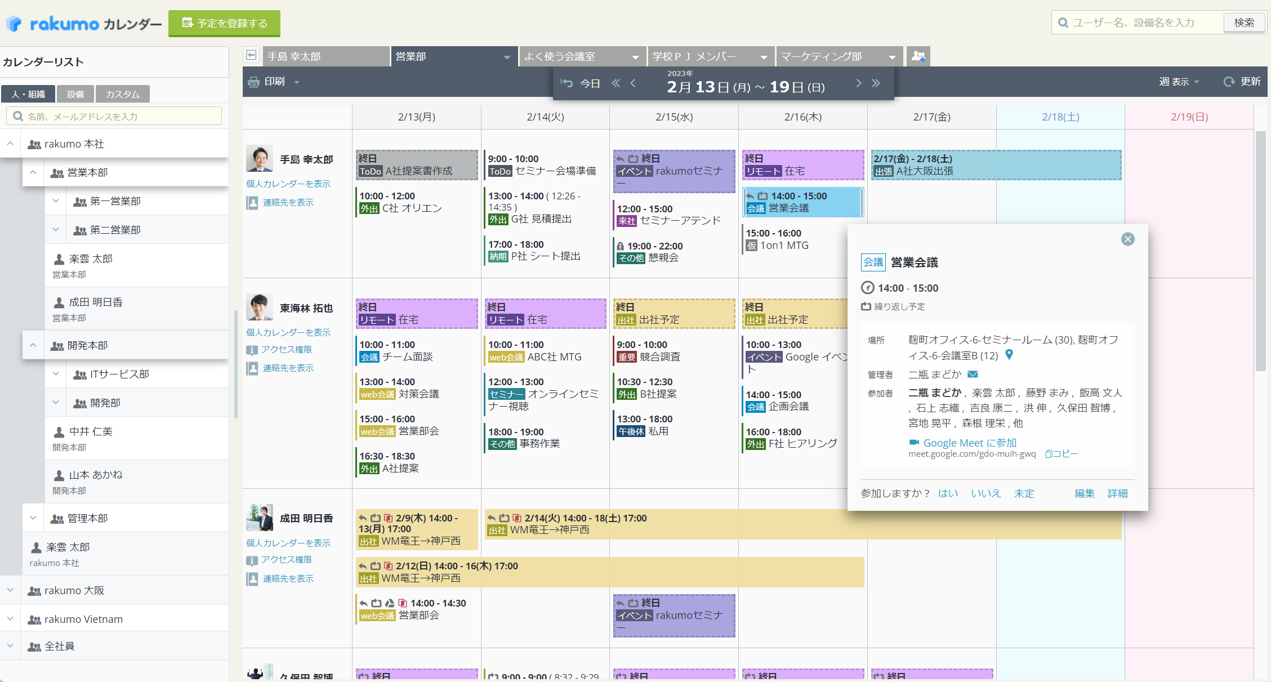The width and height of the screenshot is (1271, 682).
Task: Click the コピー link for the Meet URL
Action: pos(1061,454)
